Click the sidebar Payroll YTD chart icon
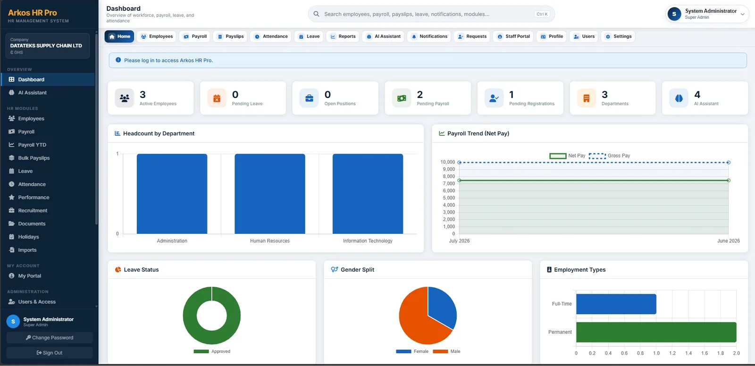Screen dimensions: 755x366 pyautogui.click(x=11, y=145)
